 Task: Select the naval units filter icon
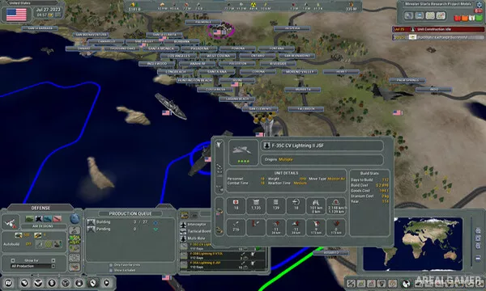[48, 219]
